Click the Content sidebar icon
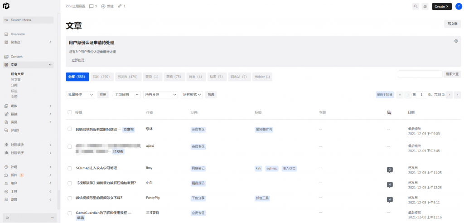Screen dimensions: 464x223 pyautogui.click(x=6, y=57)
